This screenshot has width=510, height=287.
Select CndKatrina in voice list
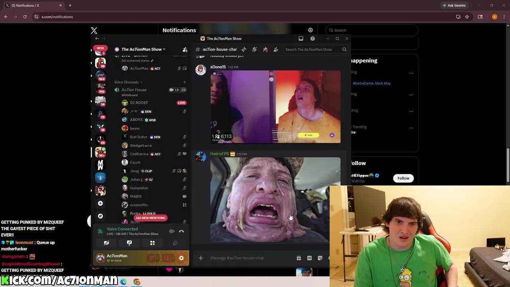139,154
